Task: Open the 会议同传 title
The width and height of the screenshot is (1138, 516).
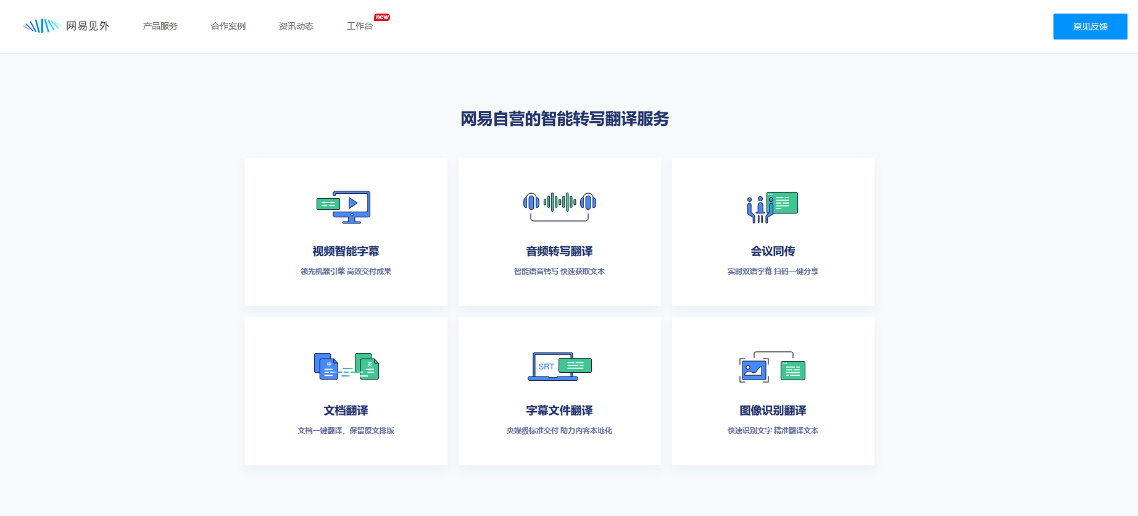Action: [773, 251]
